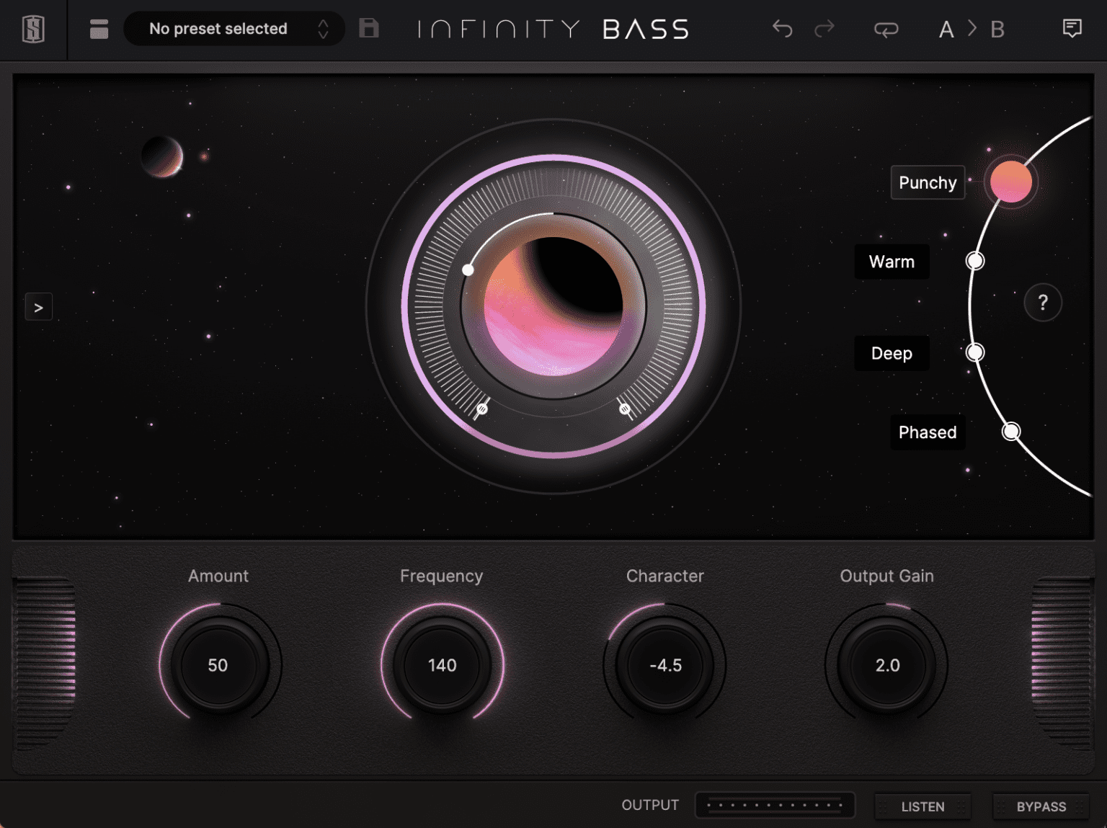Select the Phased bass mode

pos(928,432)
